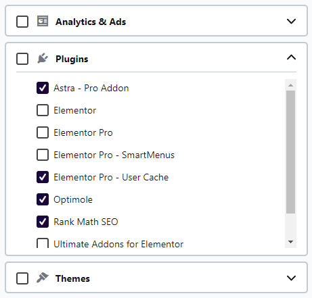312x298 pixels.
Task: Check Ultimate Addons for Elementor
Action: click(x=43, y=243)
